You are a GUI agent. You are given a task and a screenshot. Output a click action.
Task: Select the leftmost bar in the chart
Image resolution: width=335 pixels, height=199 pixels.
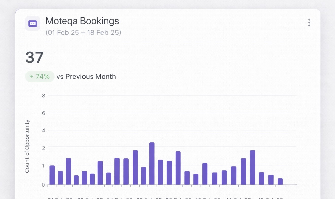pos(52,175)
